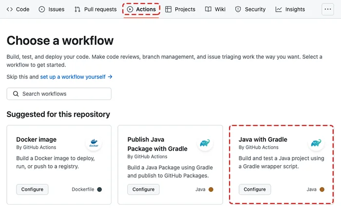
Task: Open the Wiki tab
Action: 215,9
